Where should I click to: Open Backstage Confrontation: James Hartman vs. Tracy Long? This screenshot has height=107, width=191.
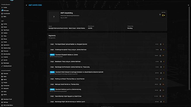(107, 67)
